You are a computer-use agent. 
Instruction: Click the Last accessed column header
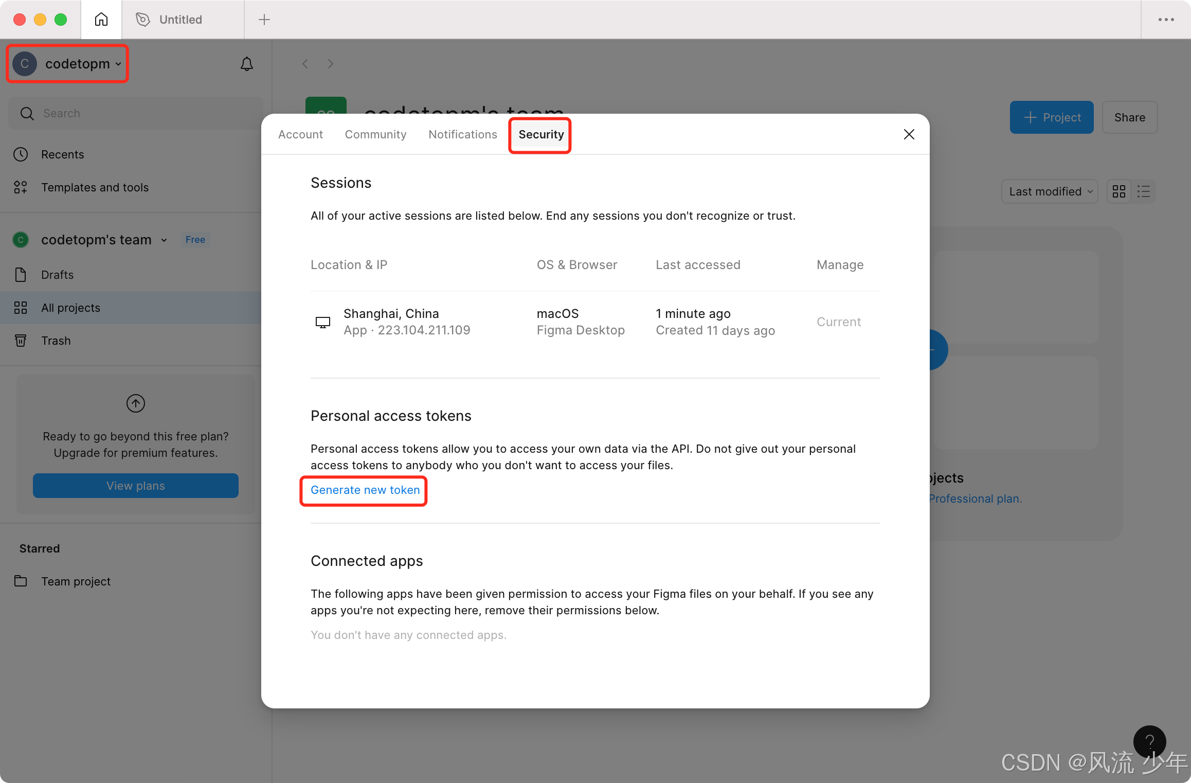pos(698,265)
